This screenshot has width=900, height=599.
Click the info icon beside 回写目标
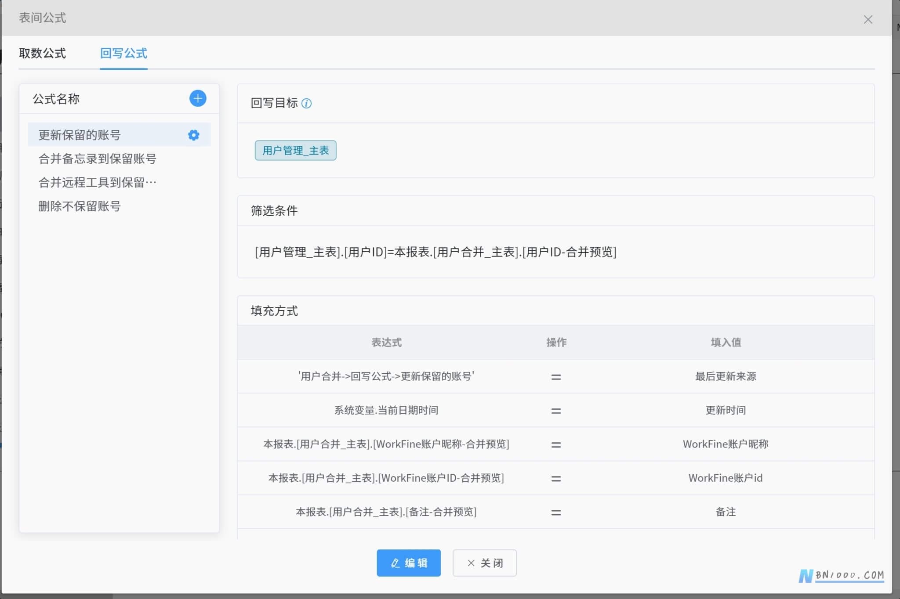tap(307, 103)
